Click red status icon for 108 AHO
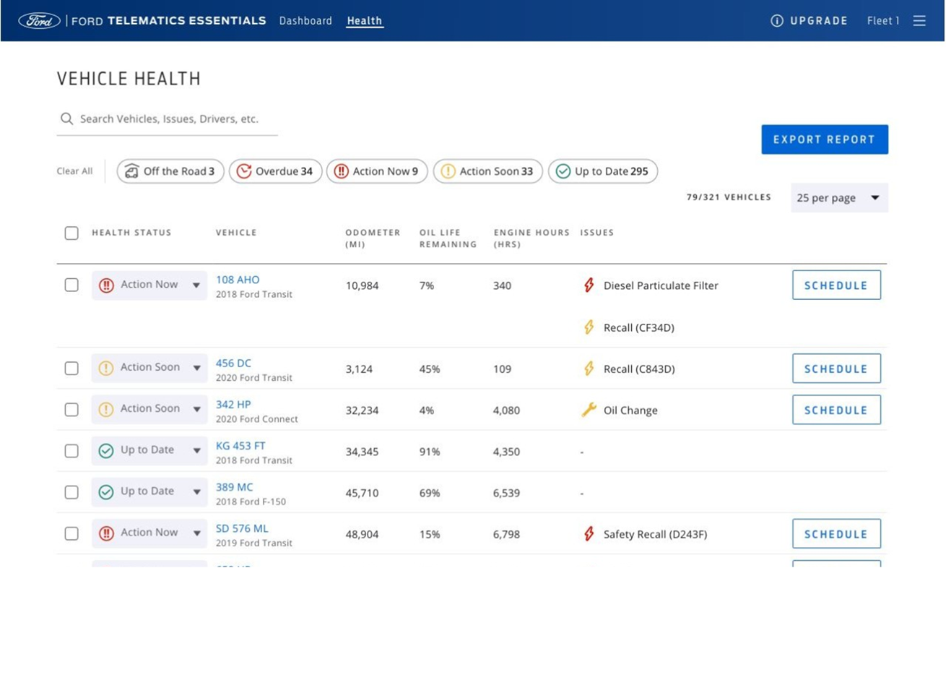 [x=106, y=285]
